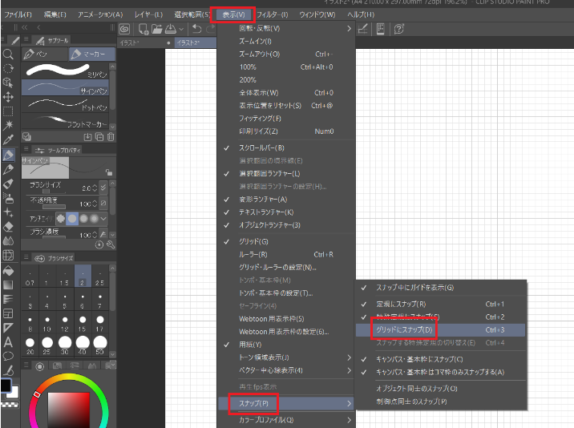
Task: Open CLIP STUDIO via the spiral icon
Action: tap(124, 29)
